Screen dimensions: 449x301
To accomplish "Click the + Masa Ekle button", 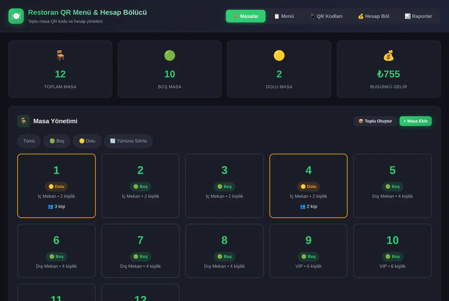I will pyautogui.click(x=416, y=121).
